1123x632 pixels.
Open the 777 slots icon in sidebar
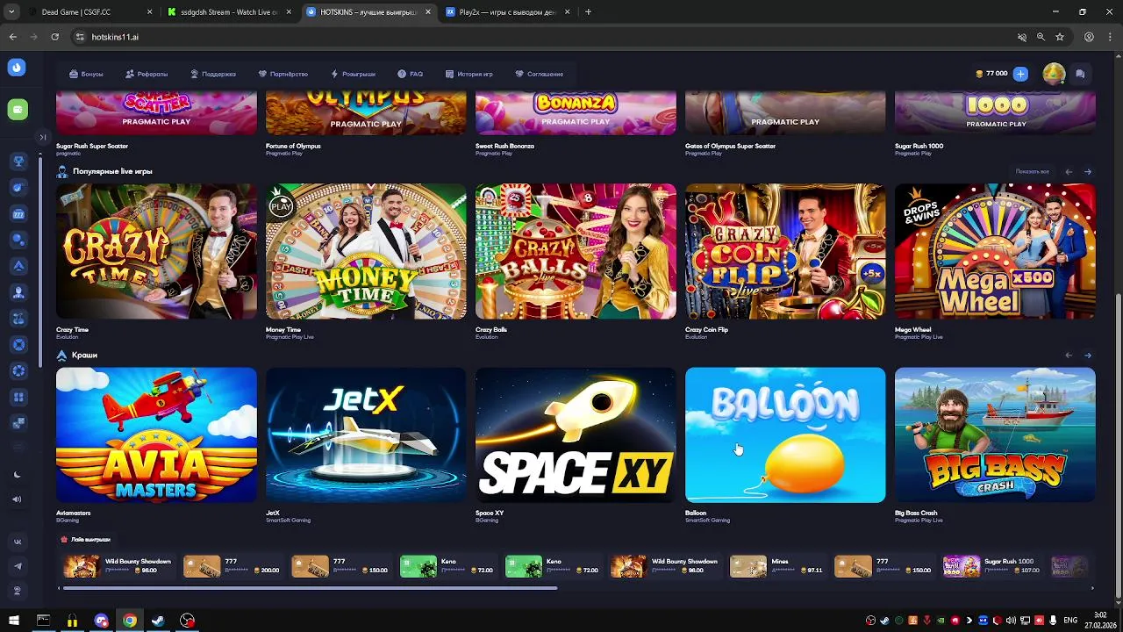[18, 214]
